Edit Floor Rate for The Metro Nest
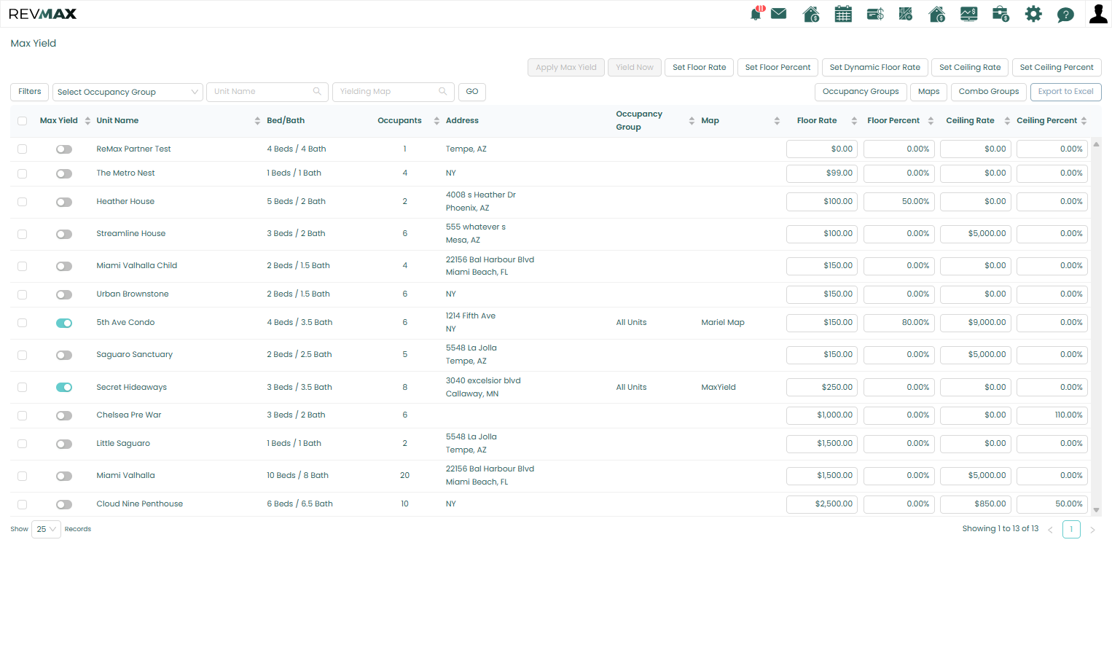 click(x=823, y=173)
